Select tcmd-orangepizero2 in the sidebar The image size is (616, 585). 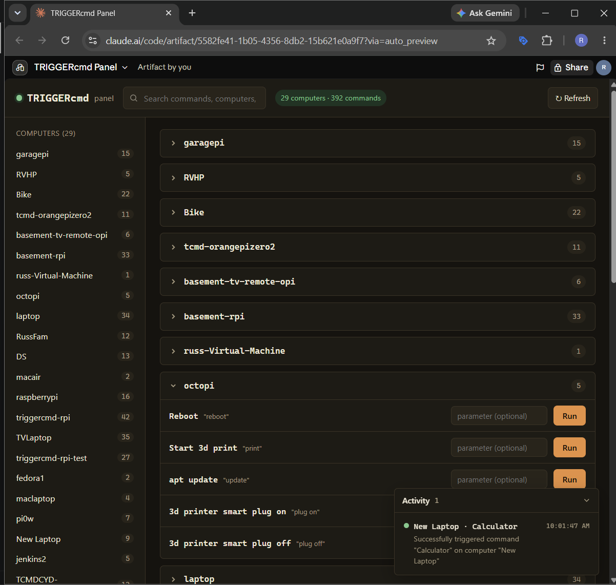click(x=75, y=215)
